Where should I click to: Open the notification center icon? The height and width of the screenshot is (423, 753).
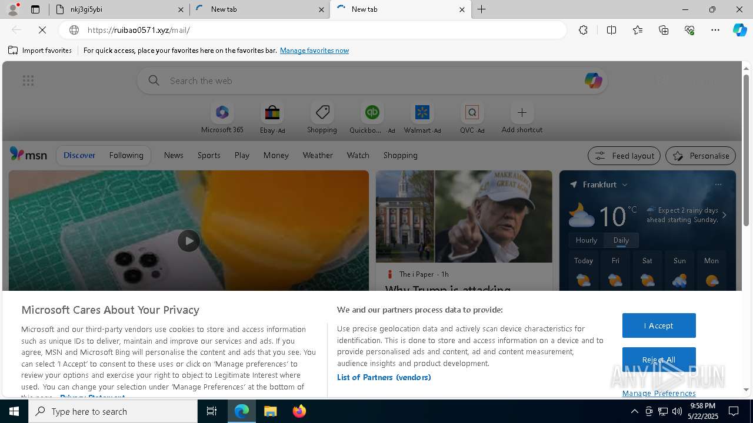pyautogui.click(x=734, y=411)
